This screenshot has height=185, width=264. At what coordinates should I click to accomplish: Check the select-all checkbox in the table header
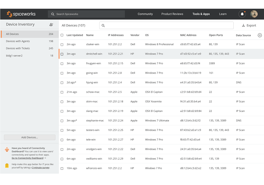(62, 35)
